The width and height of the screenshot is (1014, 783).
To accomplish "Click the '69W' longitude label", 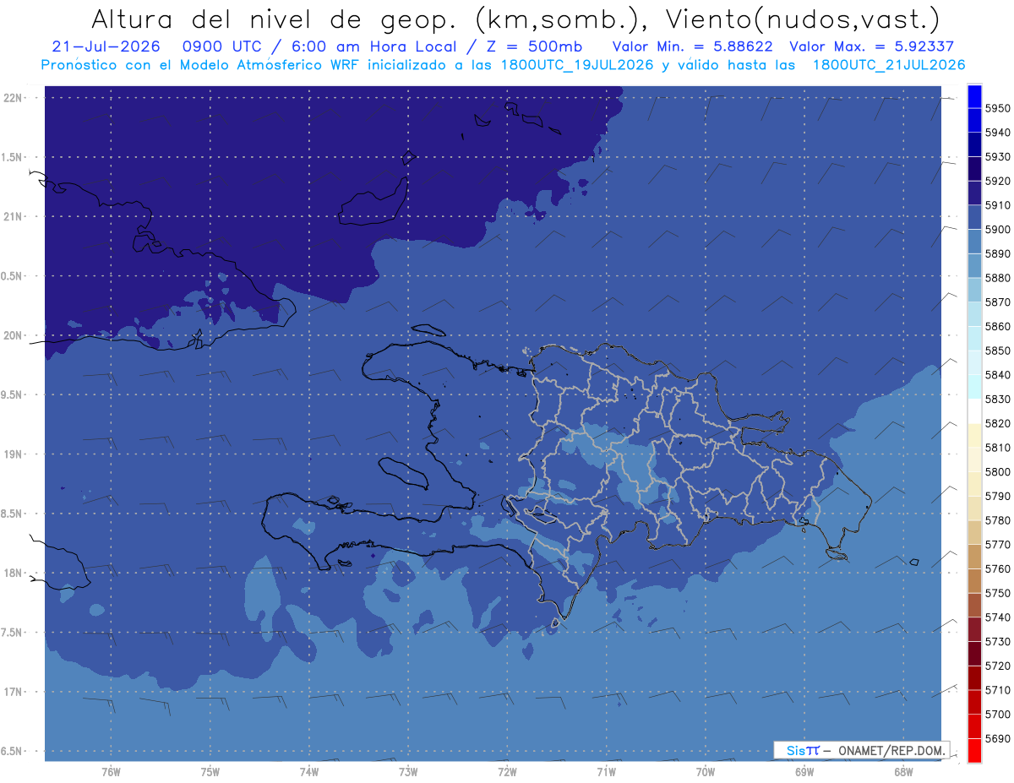I will [804, 772].
